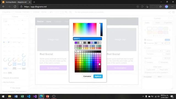Viewport: 176px width, 99px height.
Task: Click the OneDrive cloud tray icon
Action: tap(149, 97)
